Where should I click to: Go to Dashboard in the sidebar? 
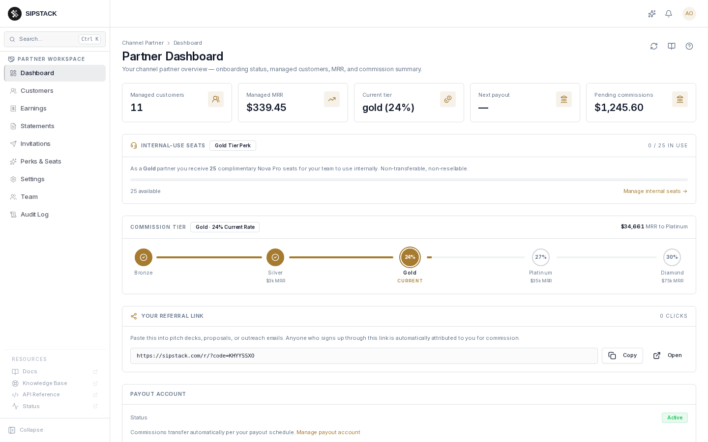(55, 73)
